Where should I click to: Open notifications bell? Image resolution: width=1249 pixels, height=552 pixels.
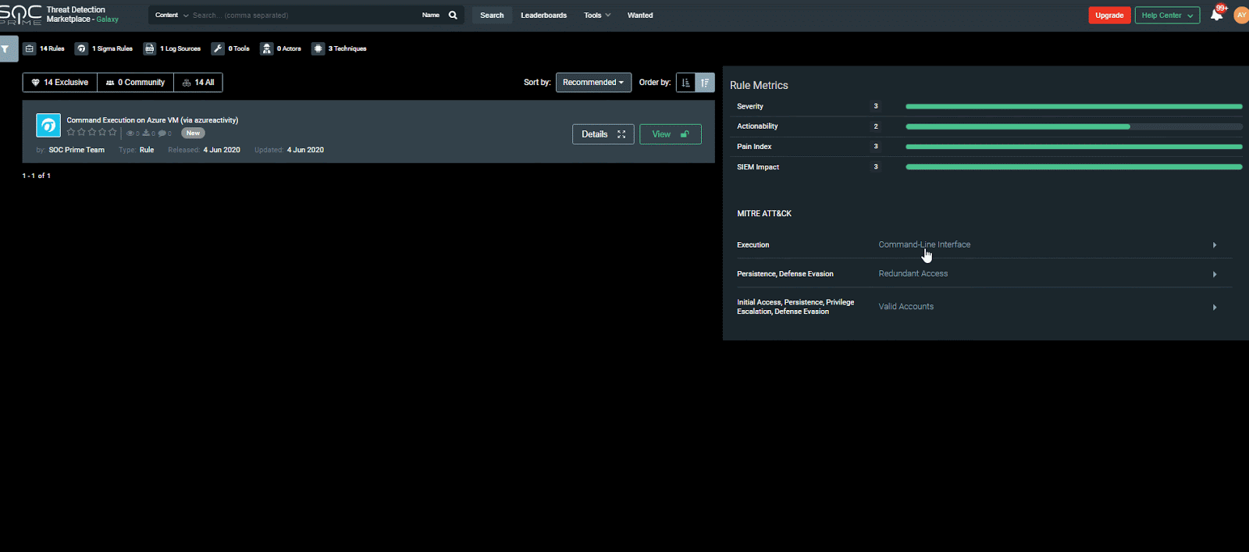click(1216, 15)
